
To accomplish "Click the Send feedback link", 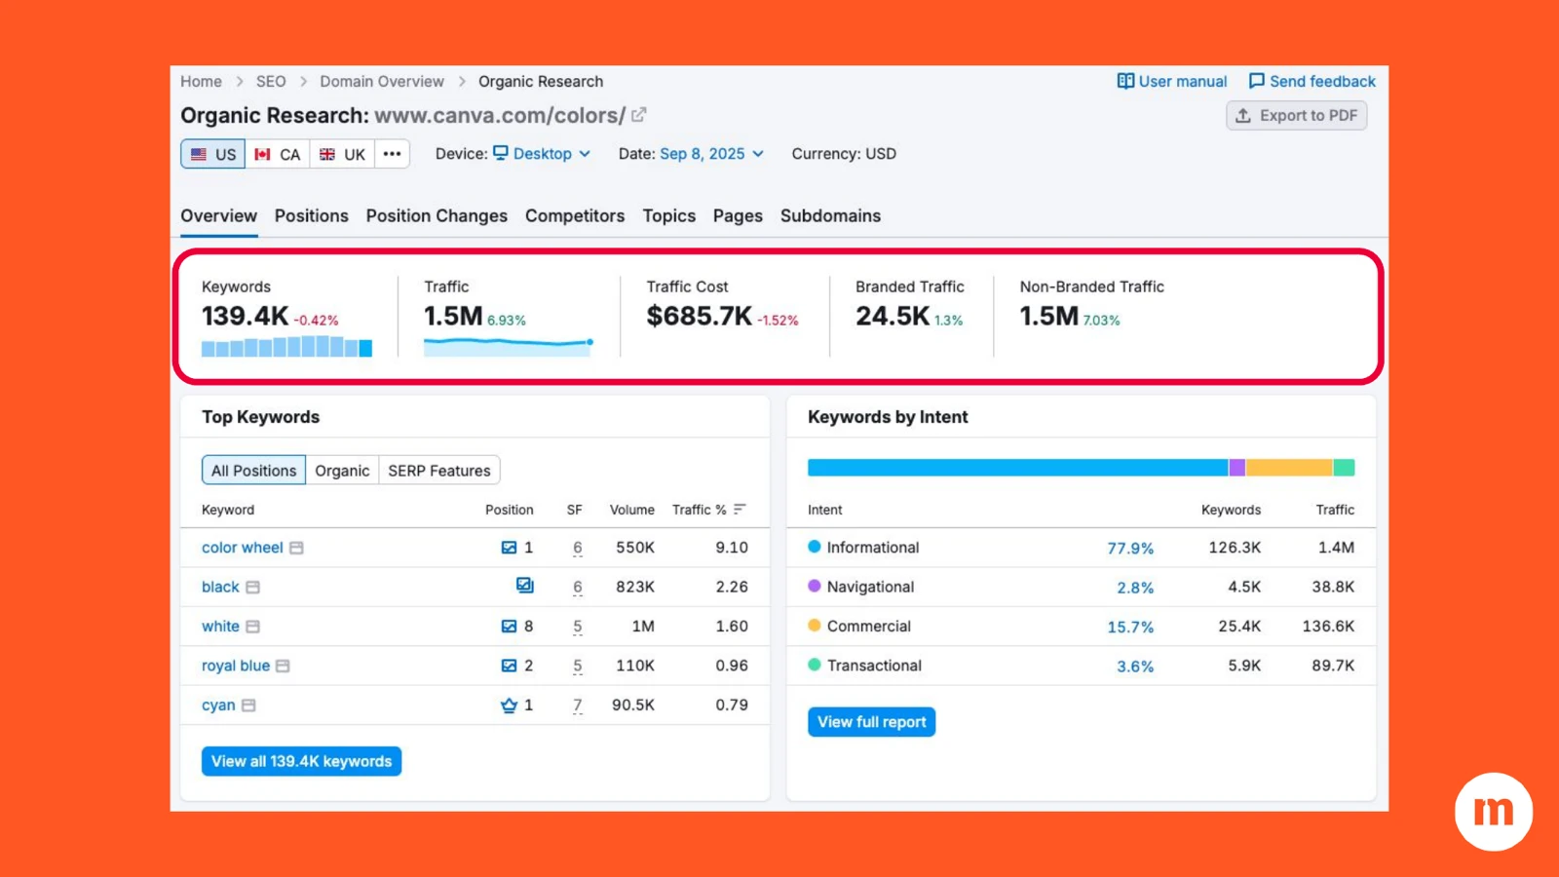I will pyautogui.click(x=1312, y=82).
